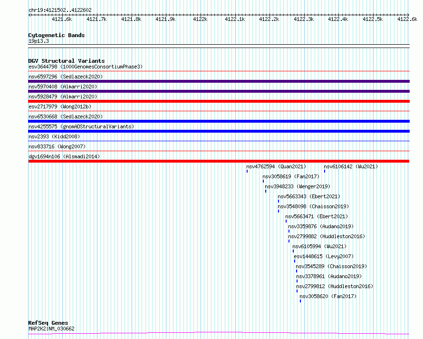423x339 pixels.
Task: Select variant nsv3948233 (Wenger2019)
Action: (298, 186)
